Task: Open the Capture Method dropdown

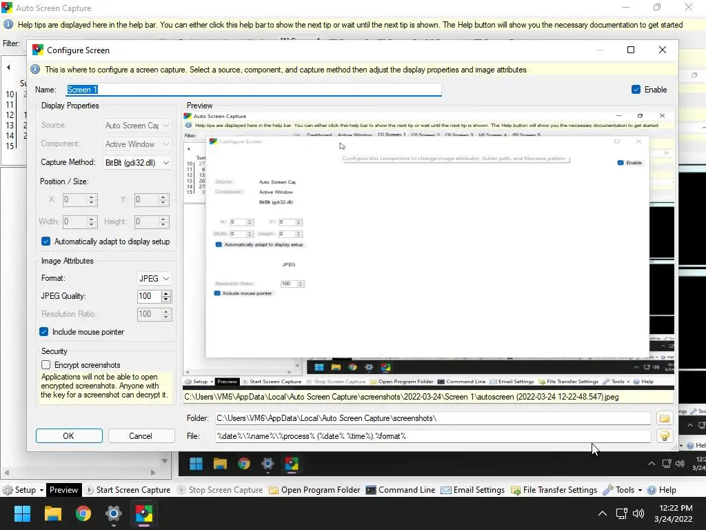Action: click(137, 162)
